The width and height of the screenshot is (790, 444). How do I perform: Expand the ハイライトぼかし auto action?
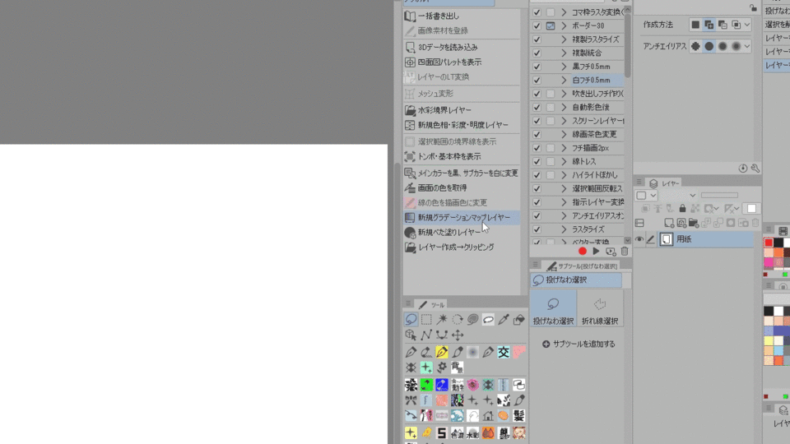564,175
